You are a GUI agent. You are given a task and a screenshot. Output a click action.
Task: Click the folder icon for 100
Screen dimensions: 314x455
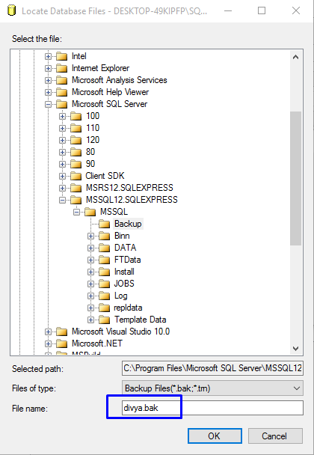point(76,116)
